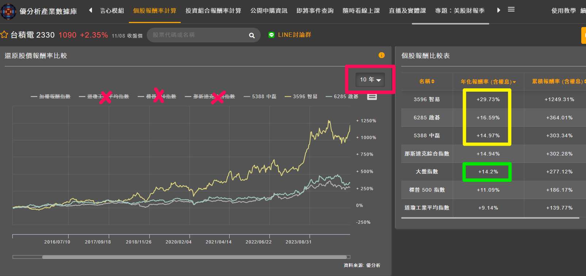Toggle 3596 智易 series in legend
586x276 pixels.
[301, 96]
